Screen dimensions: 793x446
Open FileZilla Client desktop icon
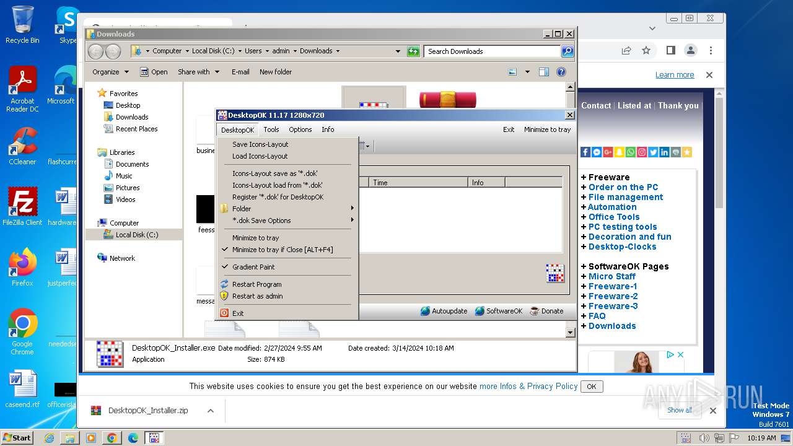(x=22, y=207)
